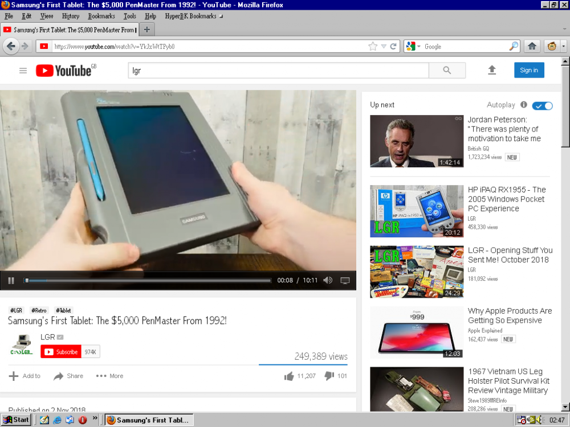Open the LGR channel avatar
Screen dimensions: 570x427
click(22, 345)
